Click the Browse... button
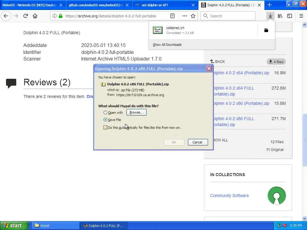 pyautogui.click(x=136, y=112)
